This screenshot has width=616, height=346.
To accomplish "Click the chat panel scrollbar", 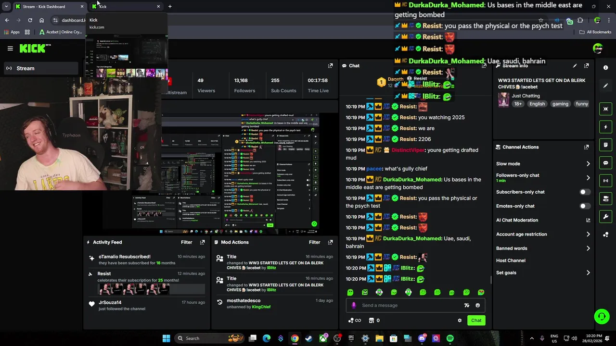I will pos(491,280).
